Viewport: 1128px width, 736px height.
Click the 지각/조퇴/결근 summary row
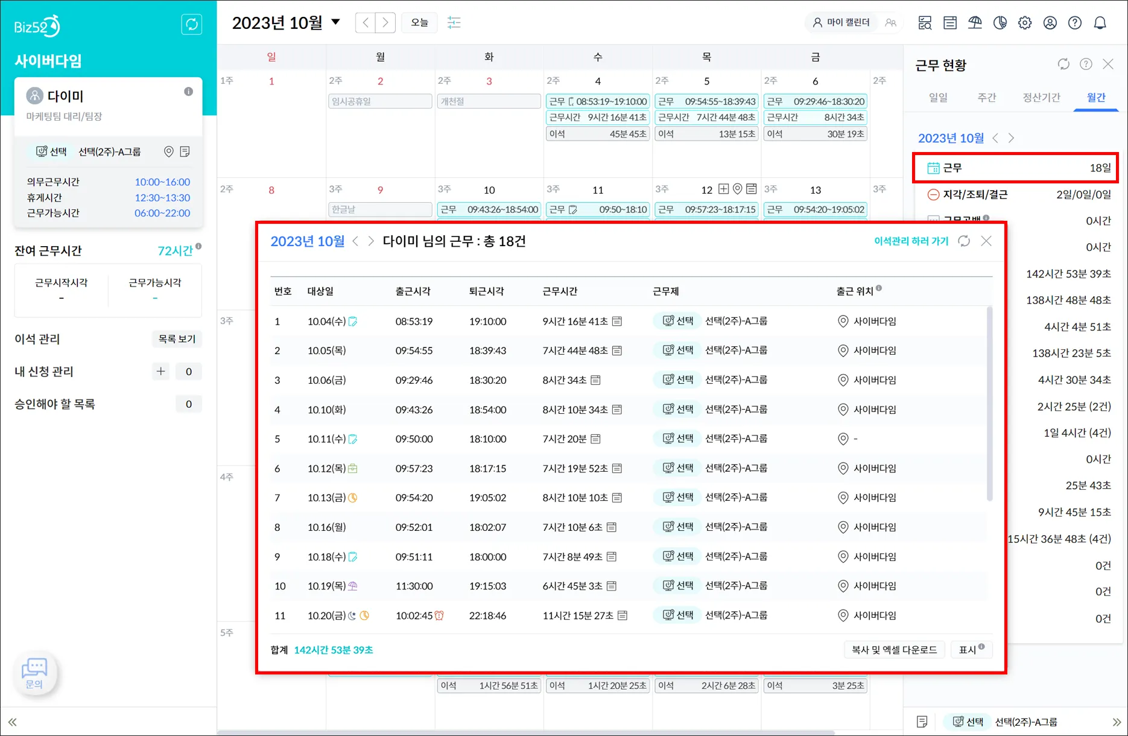[1019, 194]
